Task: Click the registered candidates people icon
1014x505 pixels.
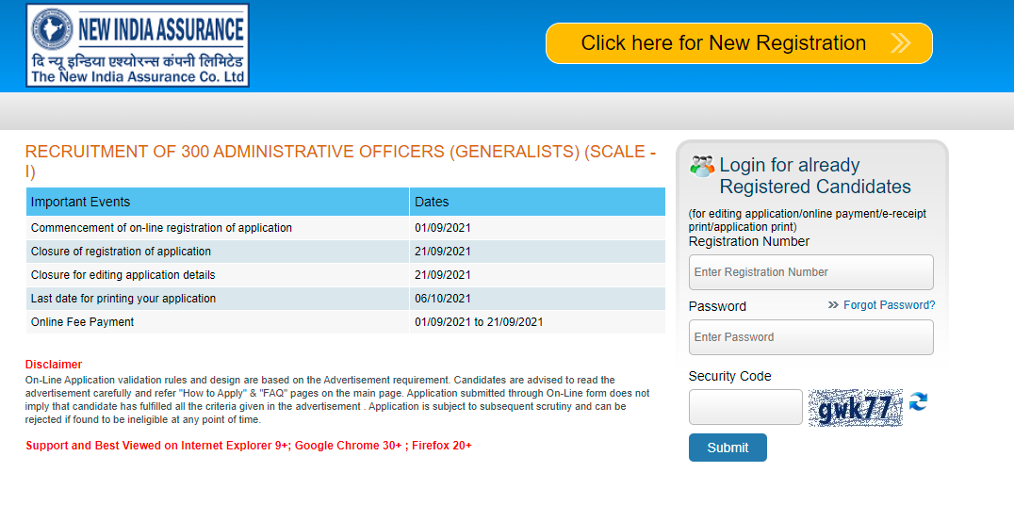Action: point(702,166)
